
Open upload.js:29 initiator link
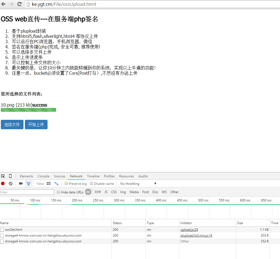pyautogui.click(x=189, y=230)
